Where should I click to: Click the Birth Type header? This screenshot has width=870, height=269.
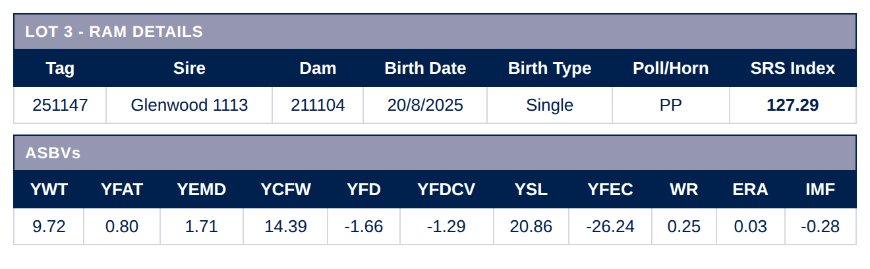coord(550,68)
